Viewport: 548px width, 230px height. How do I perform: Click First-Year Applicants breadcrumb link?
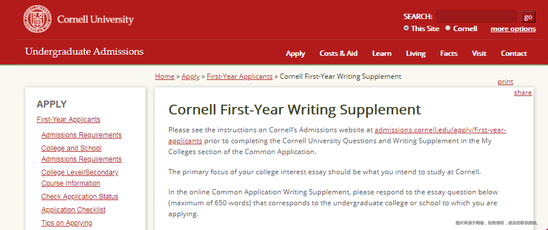pos(240,76)
